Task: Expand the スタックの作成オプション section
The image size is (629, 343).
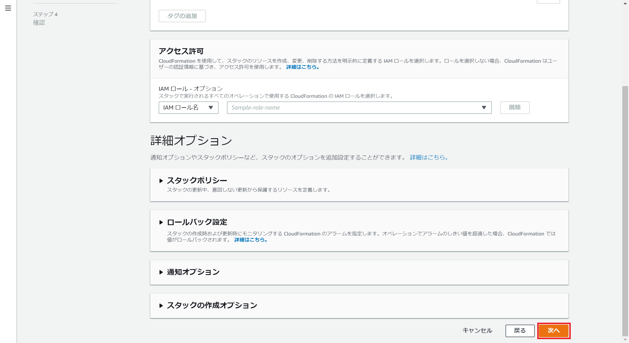Action: click(x=161, y=306)
